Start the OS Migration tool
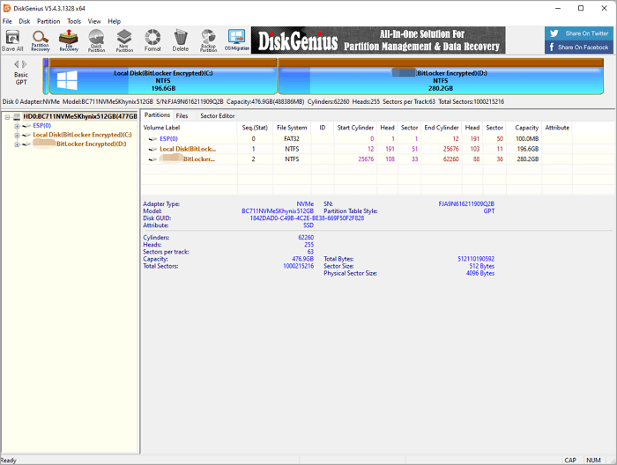This screenshot has width=617, height=465. [x=236, y=40]
